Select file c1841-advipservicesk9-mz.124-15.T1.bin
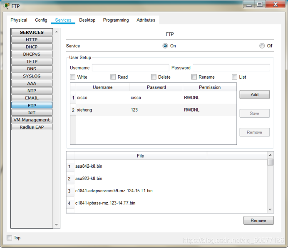The width and height of the screenshot is (288, 248). (114, 191)
